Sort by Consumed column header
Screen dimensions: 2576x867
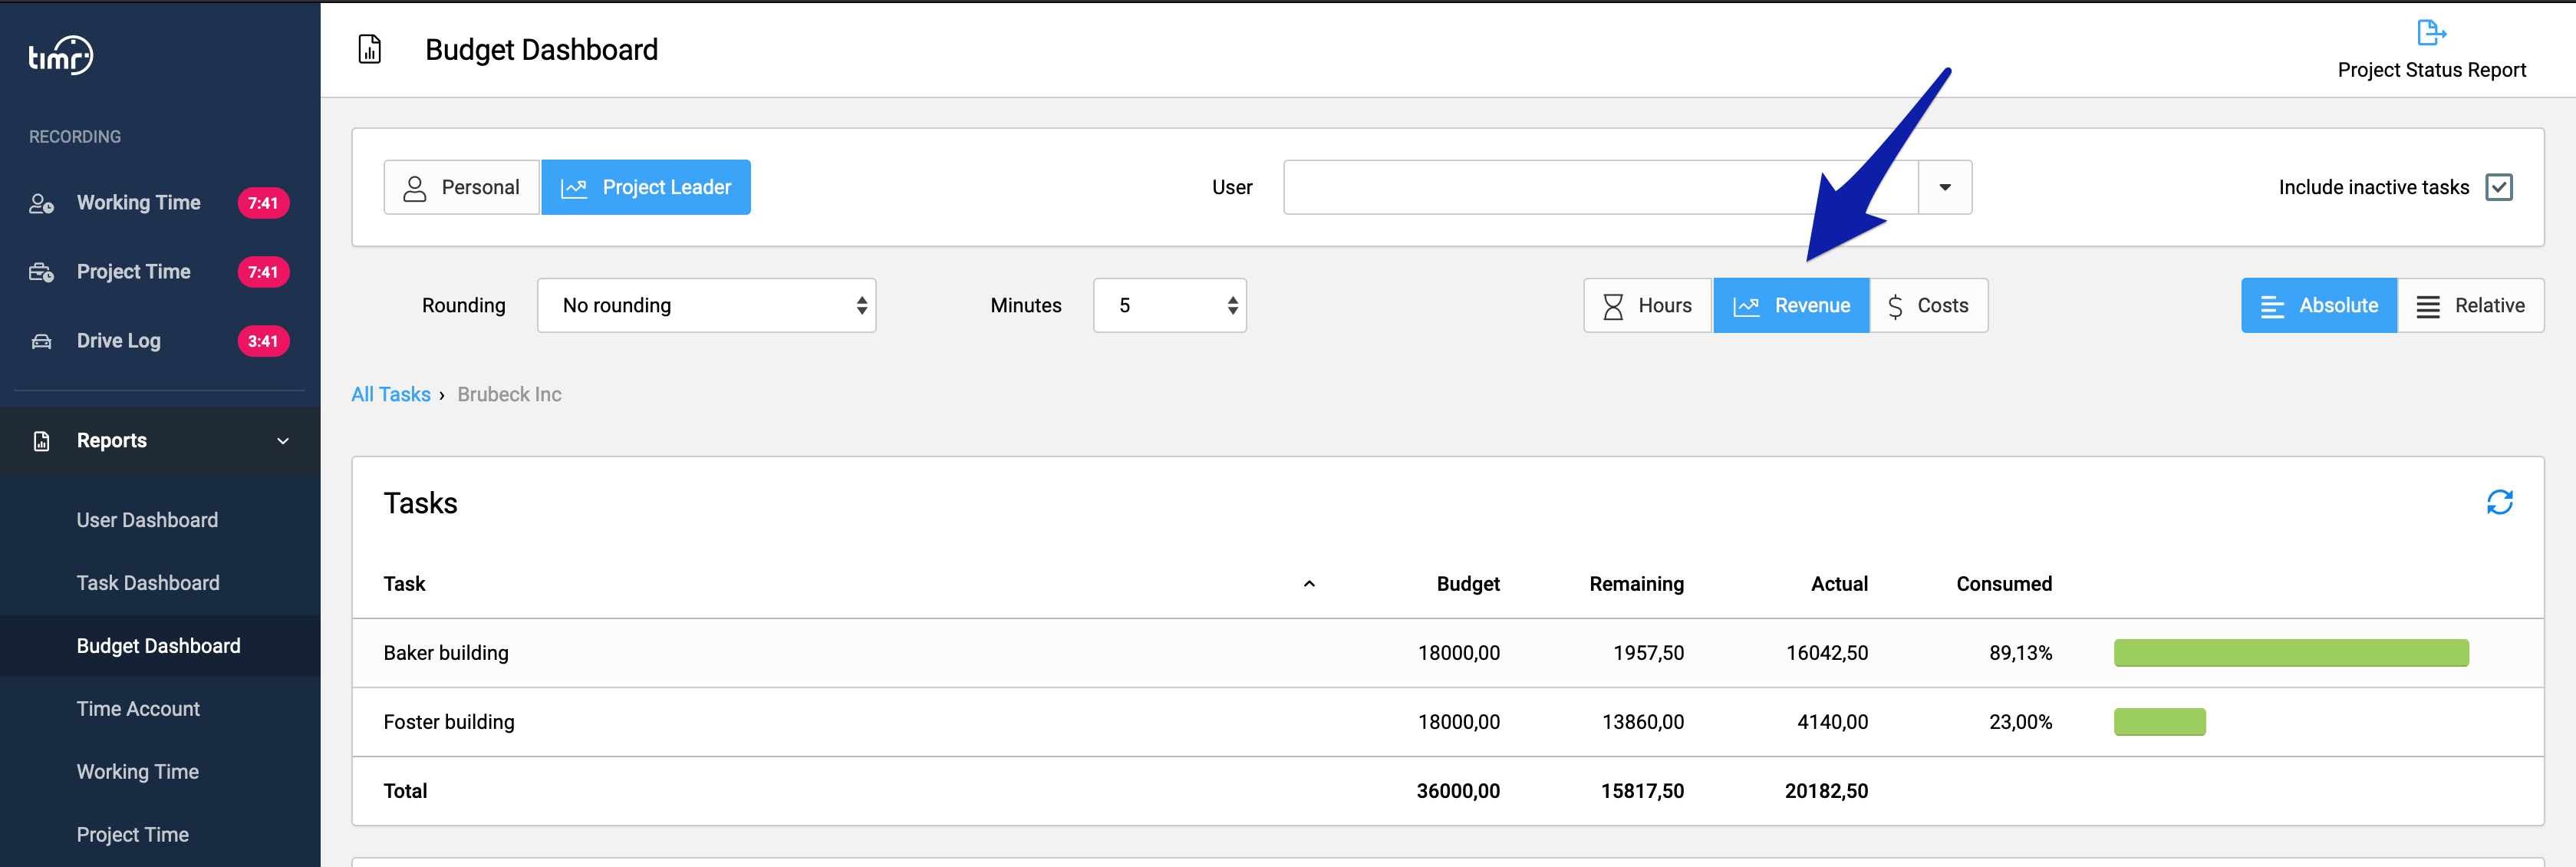tap(2004, 585)
